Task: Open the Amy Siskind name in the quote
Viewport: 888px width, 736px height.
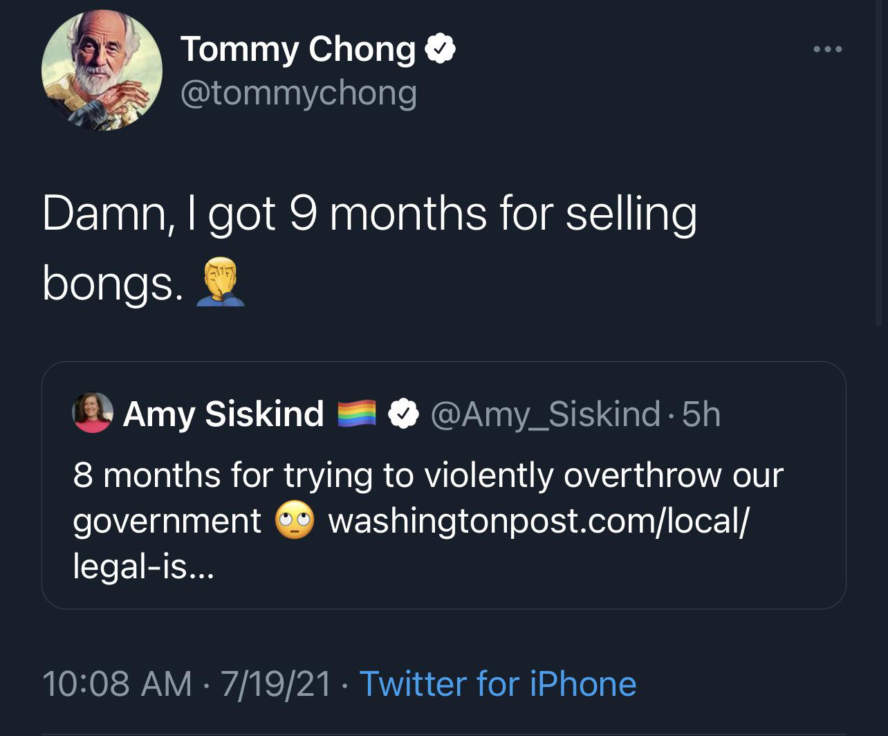Action: 223,414
